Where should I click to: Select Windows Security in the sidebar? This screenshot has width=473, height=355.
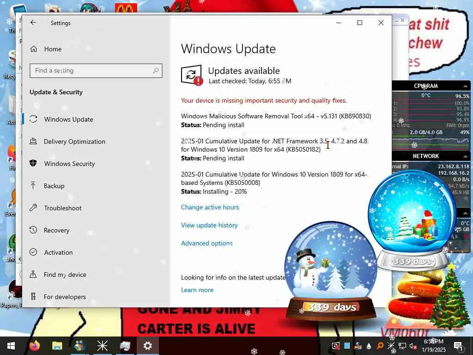69,164
